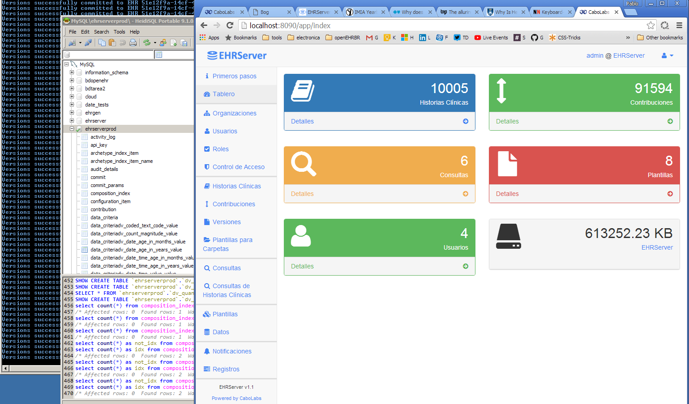Screen dimensions: 689x404
Task: Click the Powered by CaboLabs link
Action: coord(236,398)
